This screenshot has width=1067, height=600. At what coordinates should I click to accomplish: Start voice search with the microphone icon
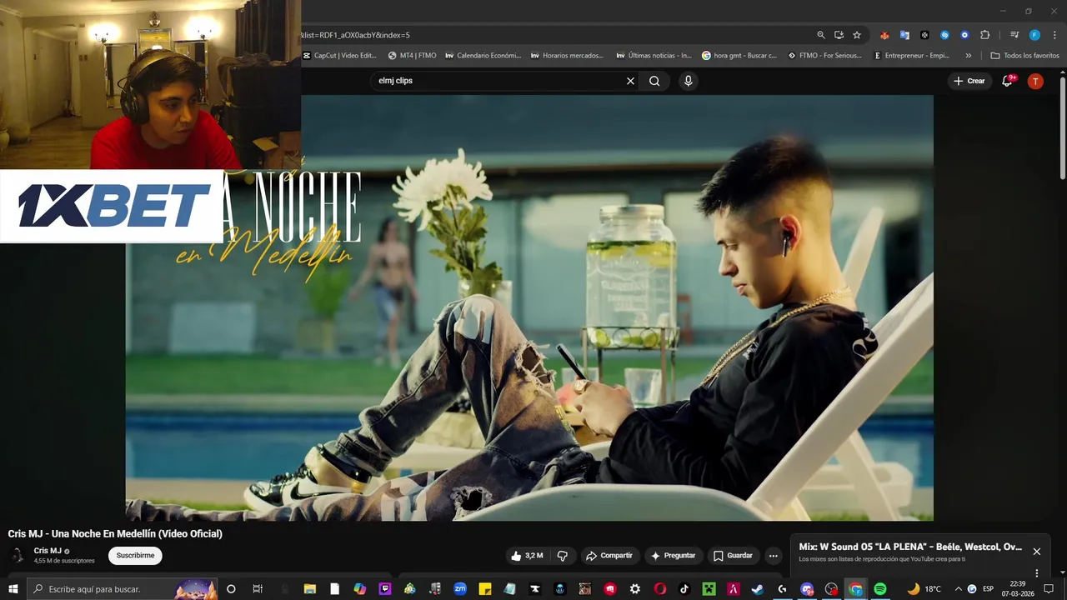pyautogui.click(x=688, y=81)
